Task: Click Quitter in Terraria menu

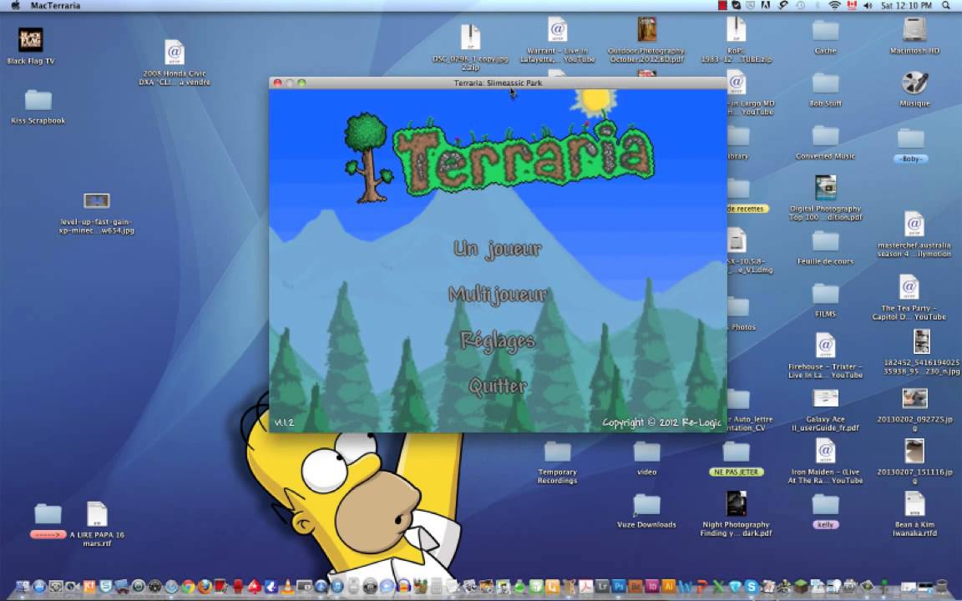Action: click(498, 386)
